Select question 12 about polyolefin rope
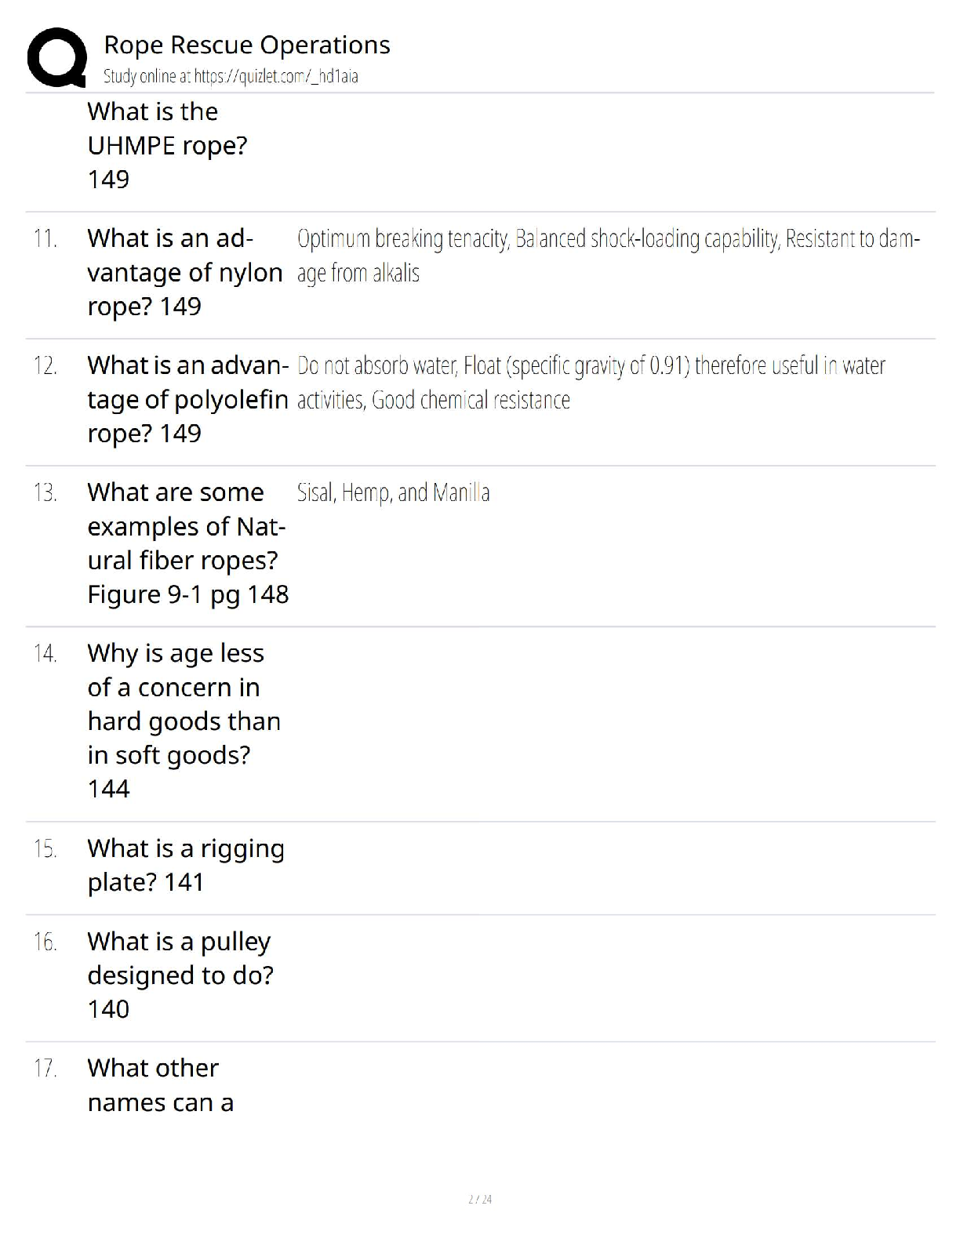 tap(188, 399)
